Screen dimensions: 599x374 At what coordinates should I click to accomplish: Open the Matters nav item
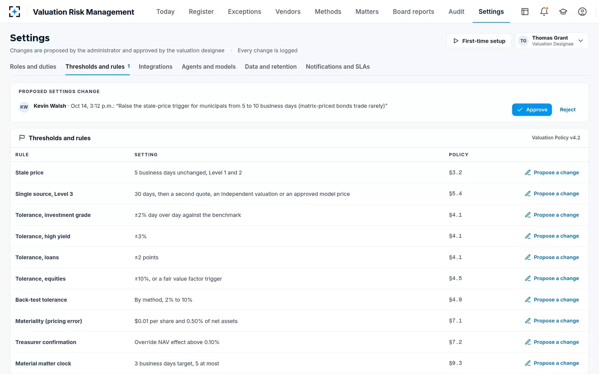(x=367, y=12)
